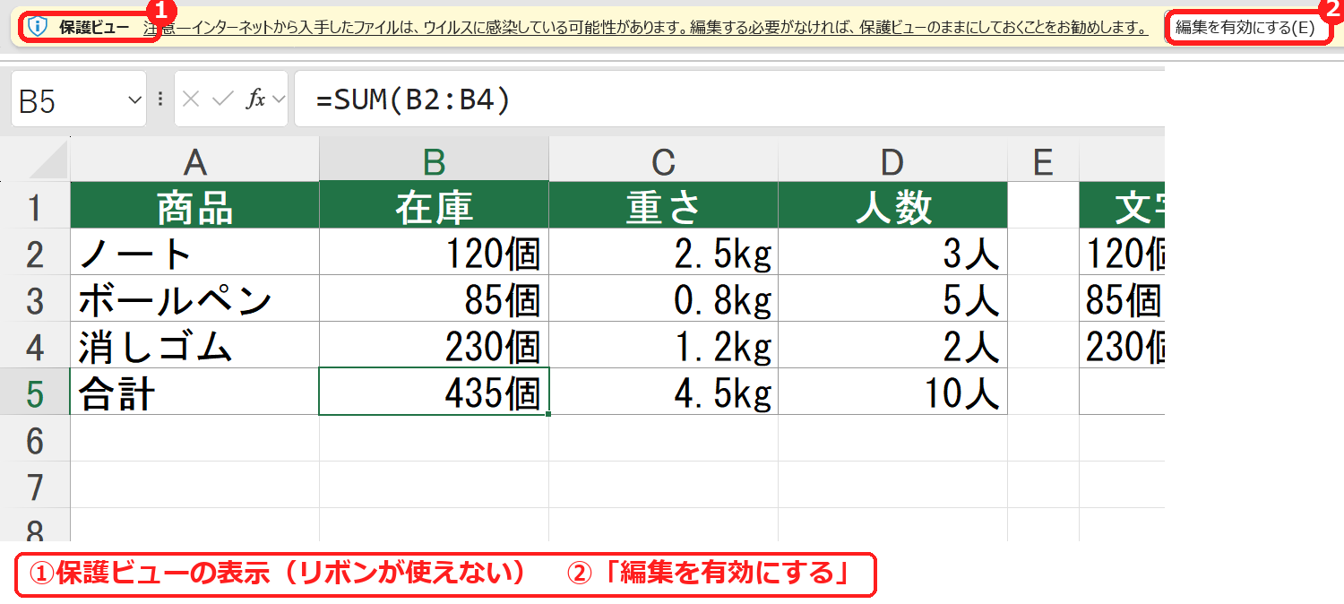Screen dimensions: 1344x604
Task: Click the ボールペン cell
Action: (x=194, y=298)
